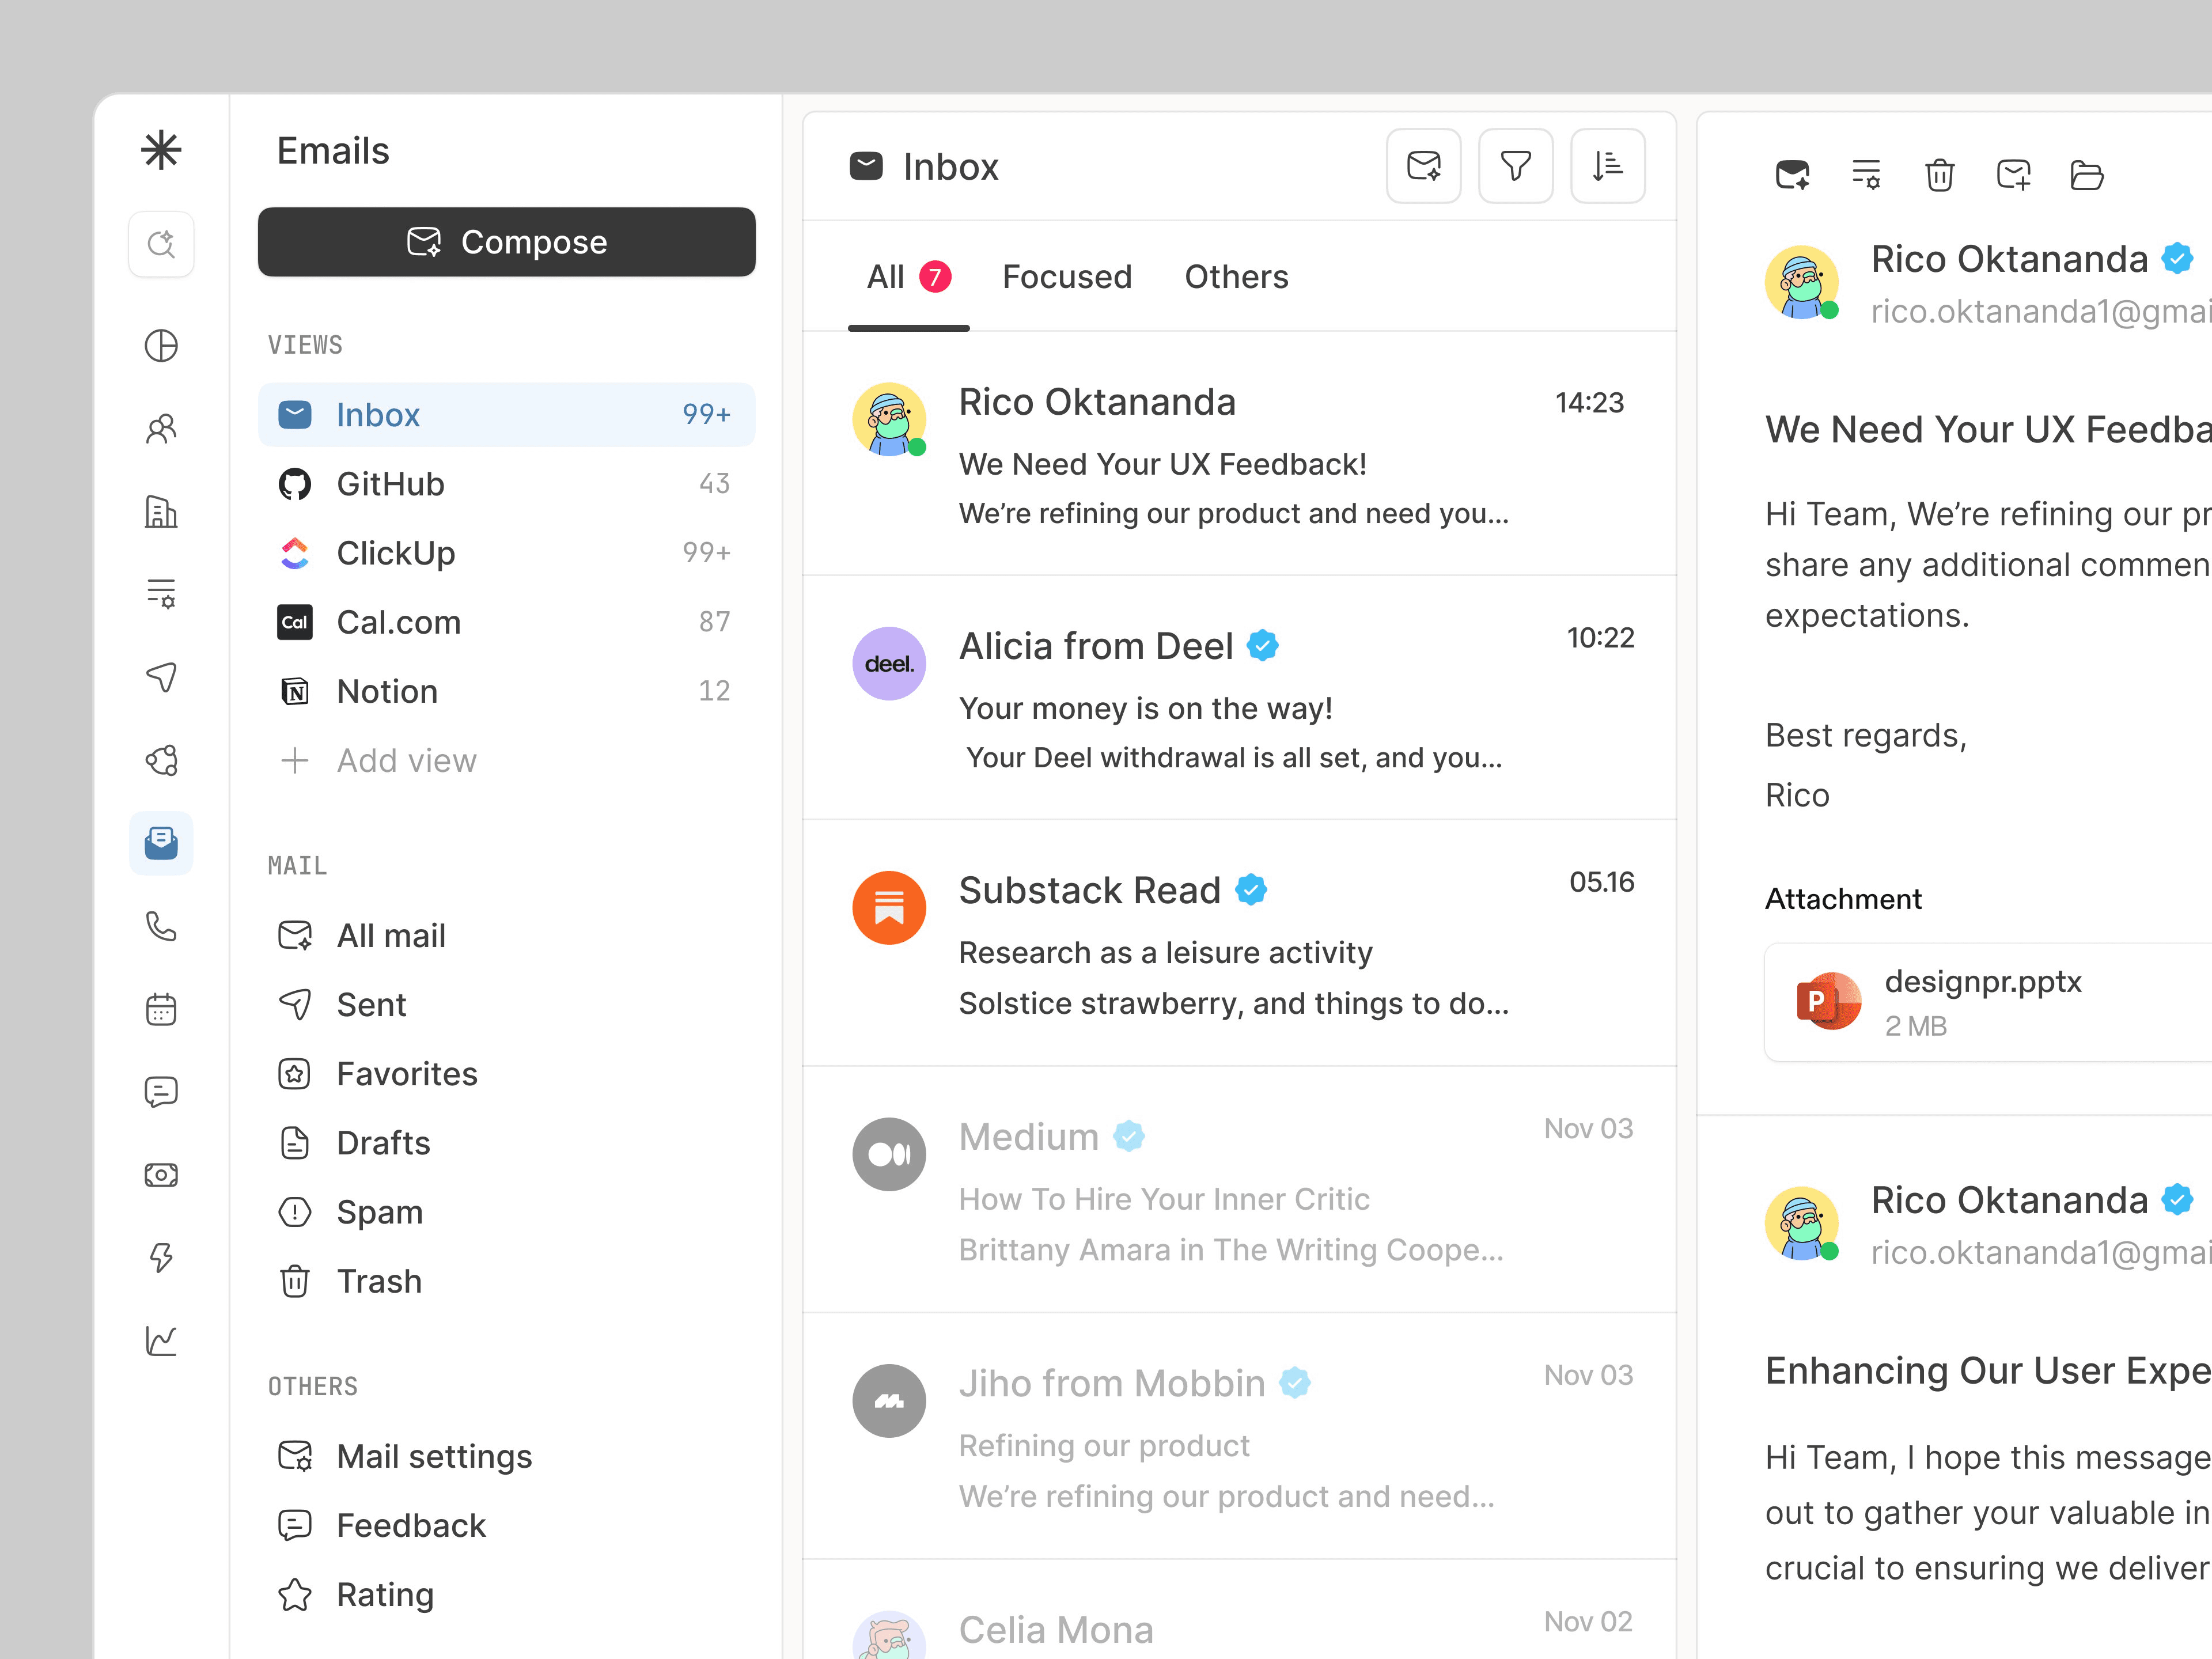Open the inbox sort order button
Viewport: 2212px width, 1659px height.
(x=1608, y=166)
